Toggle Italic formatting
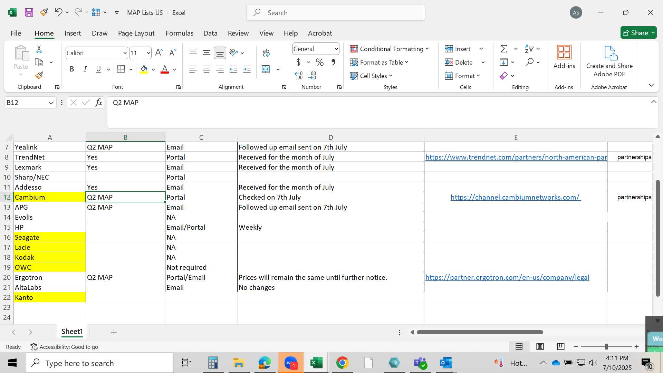This screenshot has width=663, height=373. point(85,69)
